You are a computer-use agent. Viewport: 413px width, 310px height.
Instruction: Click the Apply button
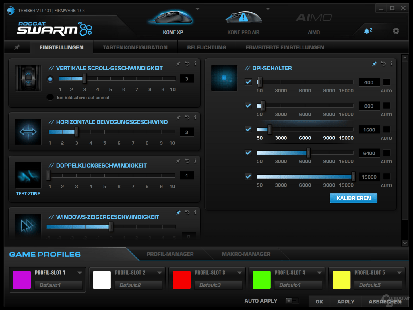(346, 301)
